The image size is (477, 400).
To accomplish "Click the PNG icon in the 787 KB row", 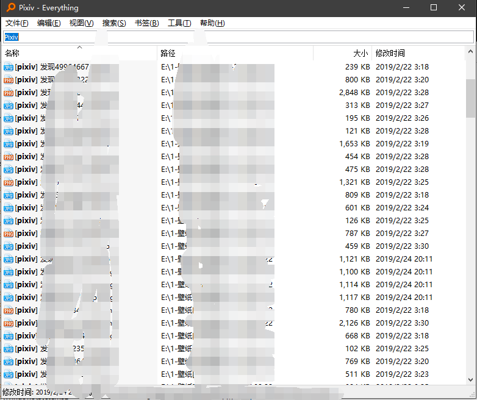I will click(9, 234).
